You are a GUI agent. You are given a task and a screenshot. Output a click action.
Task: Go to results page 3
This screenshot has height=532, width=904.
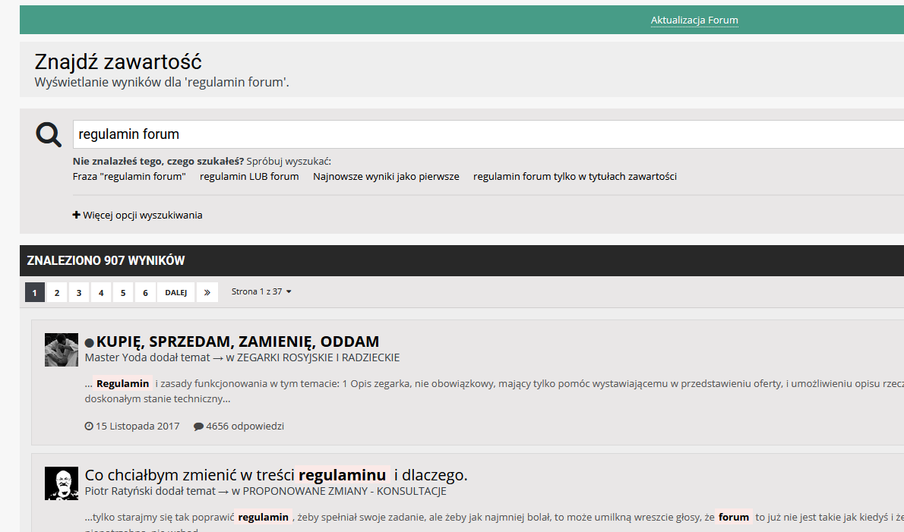pos(79,292)
